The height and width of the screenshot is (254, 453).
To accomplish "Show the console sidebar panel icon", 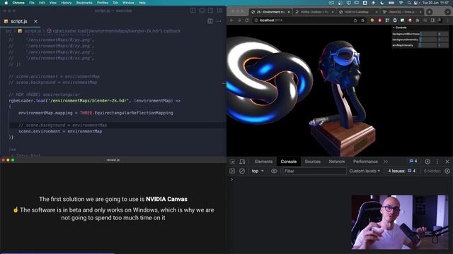I will [232, 171].
